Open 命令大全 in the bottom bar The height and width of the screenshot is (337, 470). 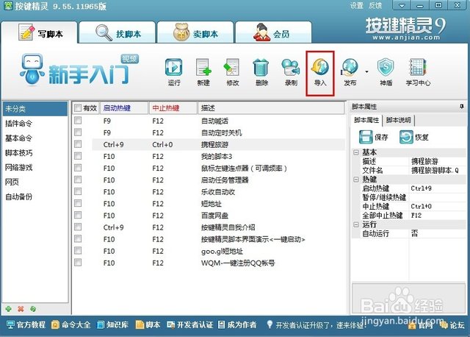70,324
